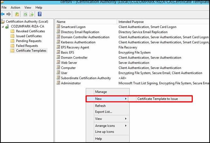The width and height of the screenshot is (210, 143).
Task: Click the blue Help toolbar icon
Action: (40, 14)
